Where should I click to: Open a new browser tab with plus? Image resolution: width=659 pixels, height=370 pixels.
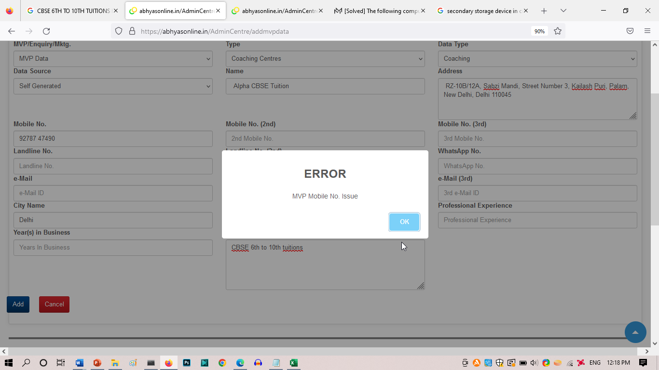pos(544,11)
